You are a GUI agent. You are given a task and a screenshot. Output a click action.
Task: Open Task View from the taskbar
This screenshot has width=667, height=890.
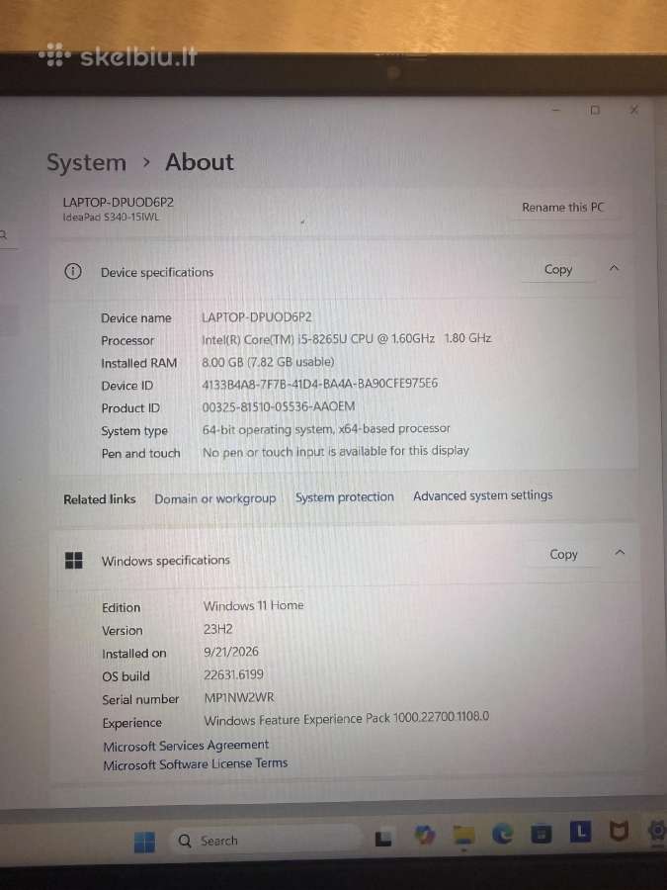pyautogui.click(x=383, y=839)
